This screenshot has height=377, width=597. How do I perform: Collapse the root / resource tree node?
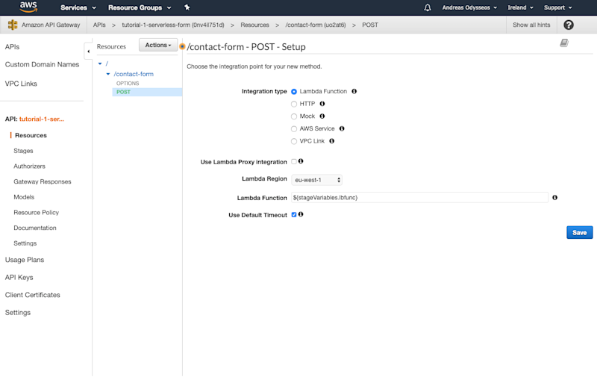click(100, 63)
